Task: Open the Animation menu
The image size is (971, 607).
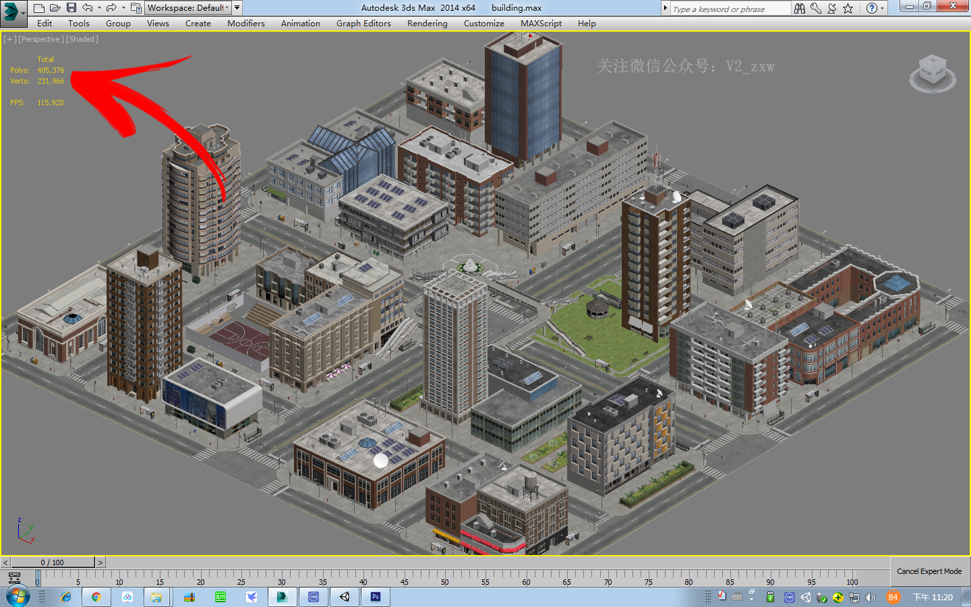Action: click(x=301, y=24)
